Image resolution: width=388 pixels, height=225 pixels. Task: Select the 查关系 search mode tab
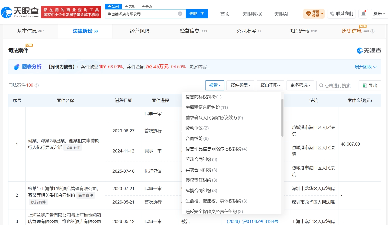click(x=147, y=6)
